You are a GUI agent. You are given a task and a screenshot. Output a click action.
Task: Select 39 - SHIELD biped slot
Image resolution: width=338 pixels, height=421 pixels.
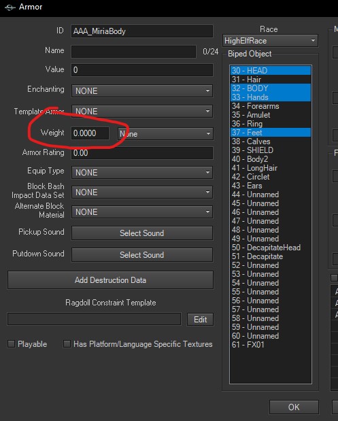[x=271, y=150]
